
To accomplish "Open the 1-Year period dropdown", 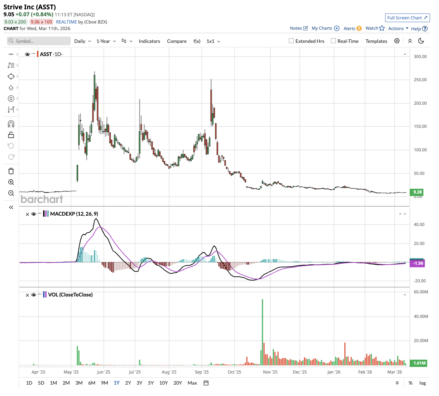I will pos(106,41).
